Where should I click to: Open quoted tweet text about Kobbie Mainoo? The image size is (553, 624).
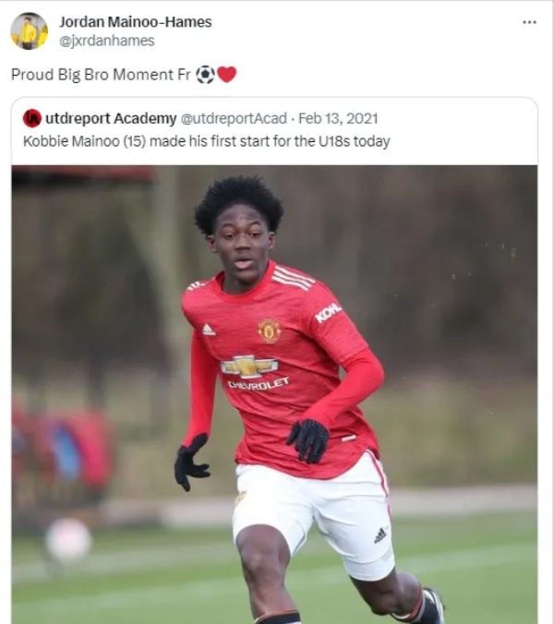(206, 141)
